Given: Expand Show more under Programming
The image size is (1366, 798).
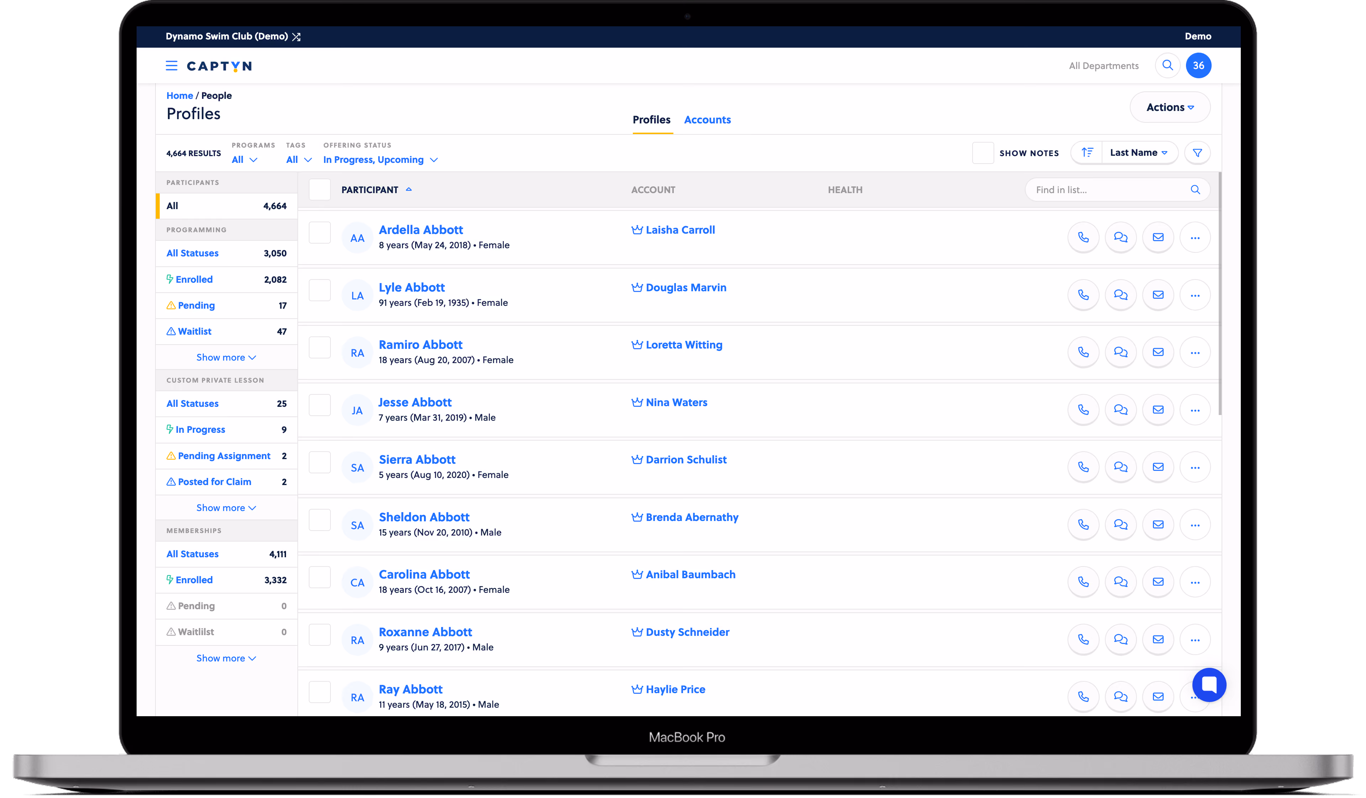Looking at the screenshot, I should (226, 357).
